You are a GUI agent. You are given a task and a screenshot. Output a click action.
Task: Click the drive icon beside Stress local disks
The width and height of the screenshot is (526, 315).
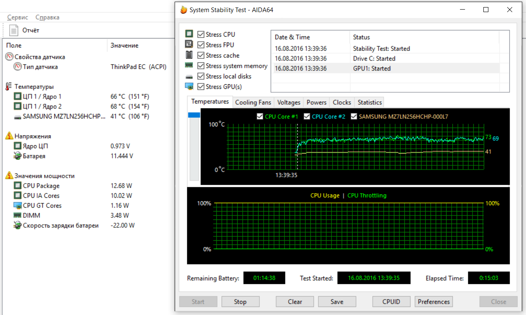click(x=189, y=76)
